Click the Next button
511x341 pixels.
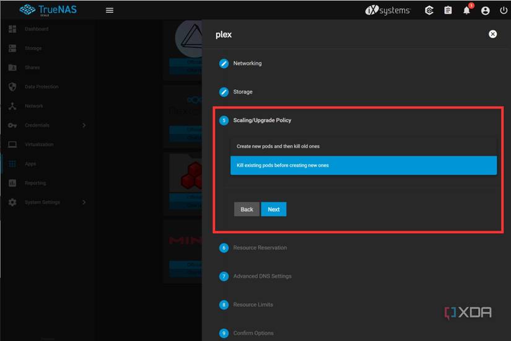click(274, 209)
